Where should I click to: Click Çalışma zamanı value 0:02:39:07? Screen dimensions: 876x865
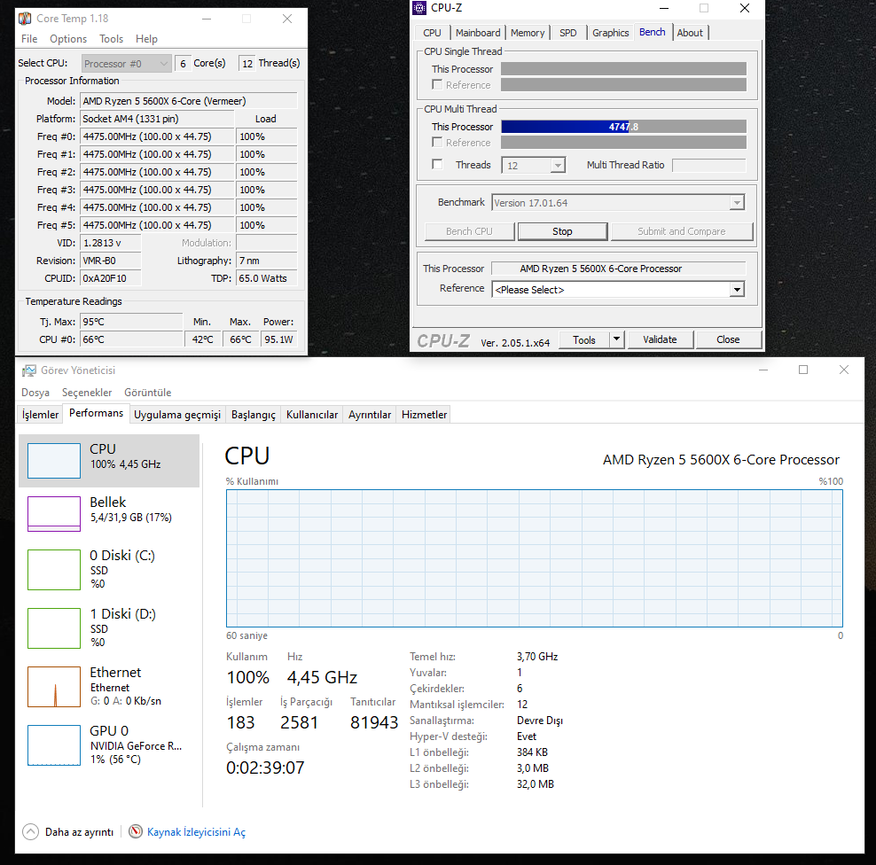pos(265,768)
